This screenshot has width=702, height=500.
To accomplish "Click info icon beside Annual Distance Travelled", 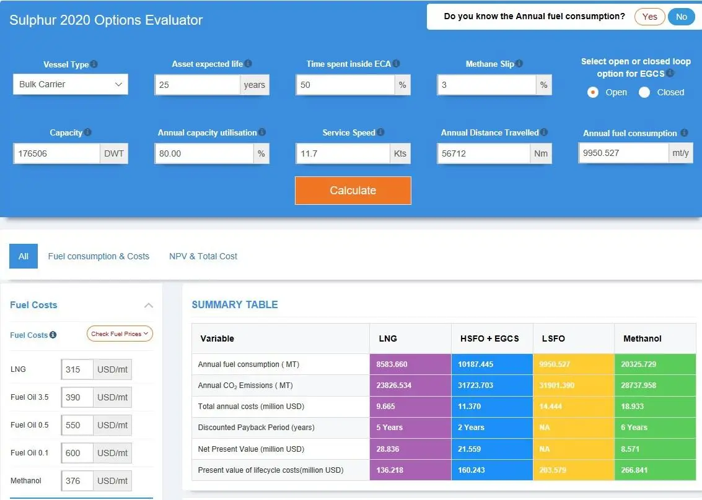I will pos(544,132).
